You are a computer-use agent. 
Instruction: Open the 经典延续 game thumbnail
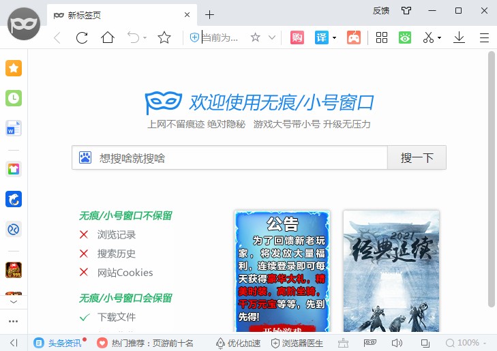tap(391, 271)
